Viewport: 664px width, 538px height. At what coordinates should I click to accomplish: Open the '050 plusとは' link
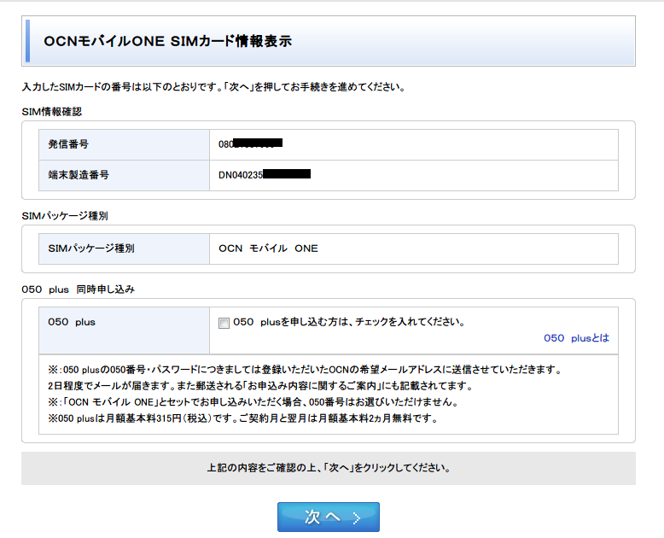point(576,338)
